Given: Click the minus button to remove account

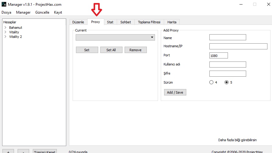Looking at the screenshot, I should pos(23,151).
